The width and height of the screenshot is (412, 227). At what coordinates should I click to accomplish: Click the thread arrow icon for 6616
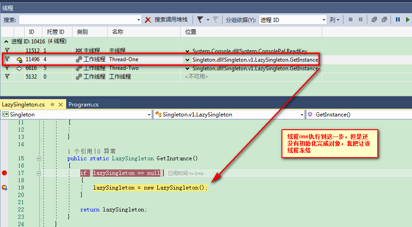19,69
